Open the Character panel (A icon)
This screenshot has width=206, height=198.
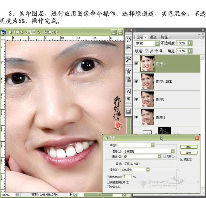click(x=128, y=92)
